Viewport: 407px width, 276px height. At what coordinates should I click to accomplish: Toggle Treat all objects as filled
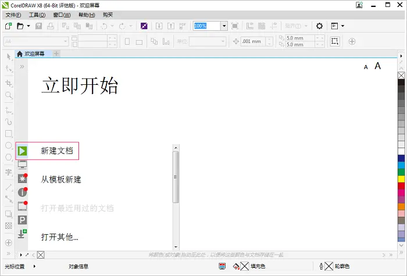point(335,41)
